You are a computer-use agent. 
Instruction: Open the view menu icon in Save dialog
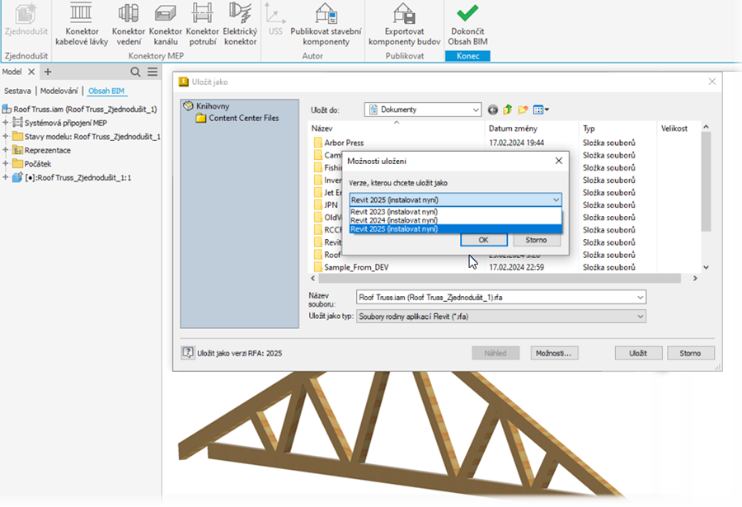coord(540,110)
